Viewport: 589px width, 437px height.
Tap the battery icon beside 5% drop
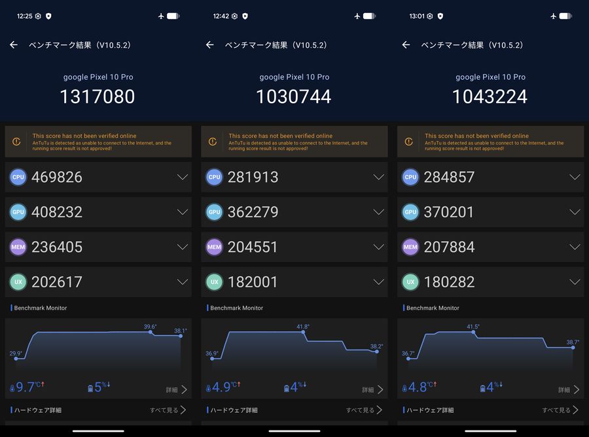click(x=90, y=389)
